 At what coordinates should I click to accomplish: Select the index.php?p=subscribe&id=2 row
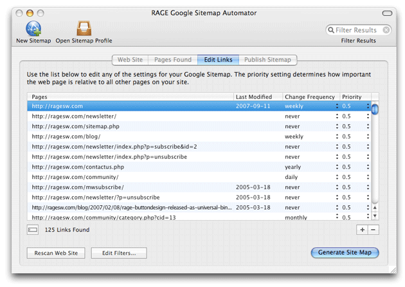199,147
